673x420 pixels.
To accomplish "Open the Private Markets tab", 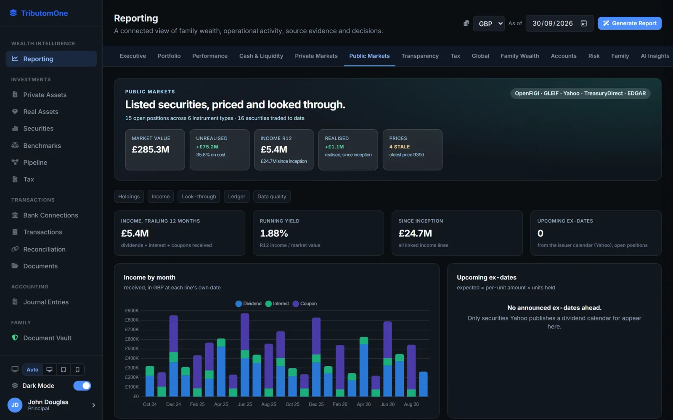I will click(x=316, y=56).
